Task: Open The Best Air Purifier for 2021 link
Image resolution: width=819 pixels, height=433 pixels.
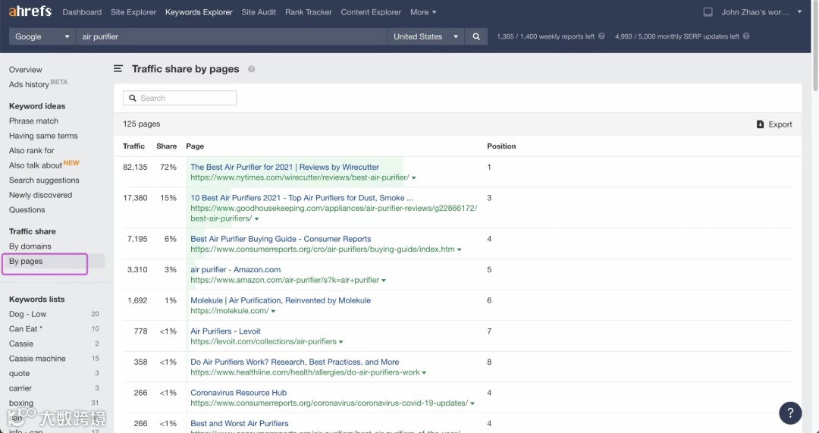Action: (284, 167)
